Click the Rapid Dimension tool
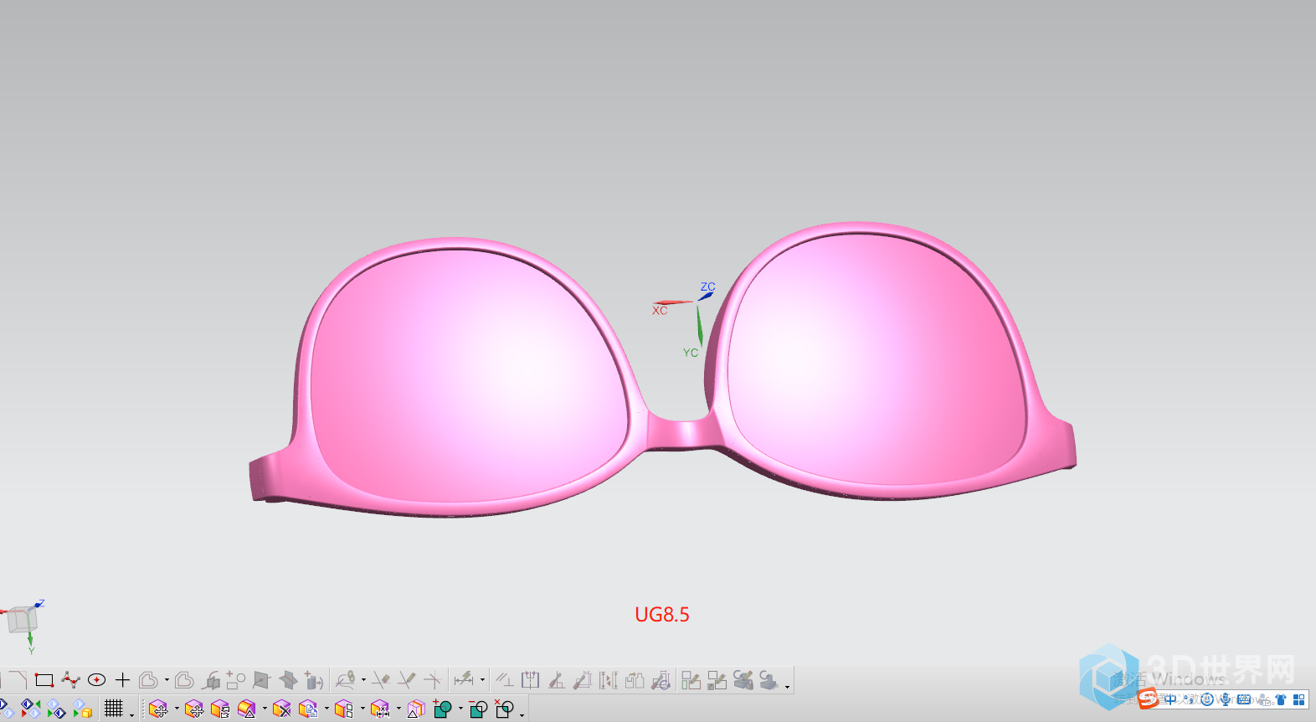This screenshot has height=722, width=1316. tap(464, 679)
